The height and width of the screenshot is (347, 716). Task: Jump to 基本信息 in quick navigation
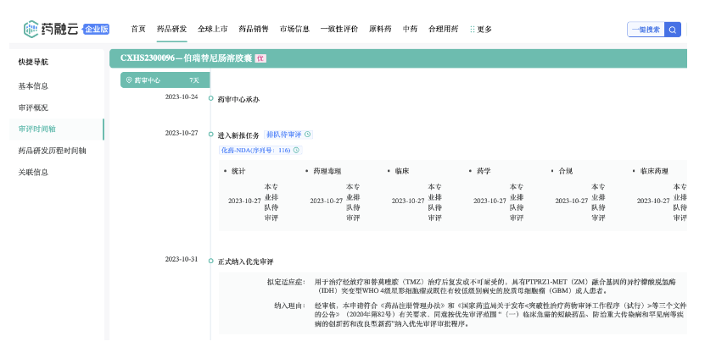tap(34, 86)
